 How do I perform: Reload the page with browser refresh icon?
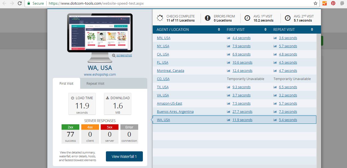click(x=20, y=3)
